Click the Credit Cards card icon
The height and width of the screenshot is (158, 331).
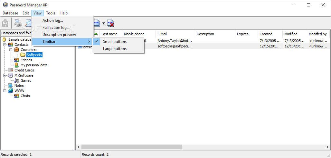tap(11, 70)
